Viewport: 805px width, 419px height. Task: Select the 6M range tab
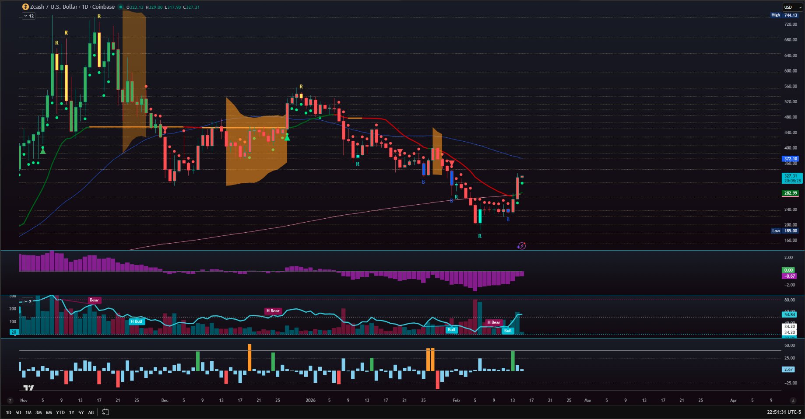(49, 412)
